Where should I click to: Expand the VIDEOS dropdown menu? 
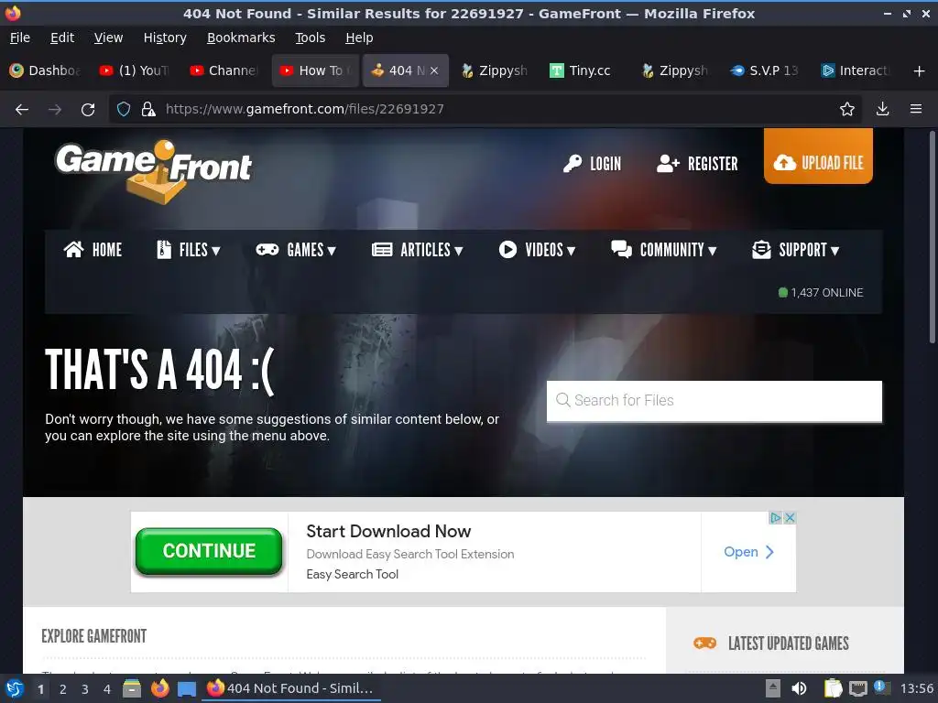[537, 249]
